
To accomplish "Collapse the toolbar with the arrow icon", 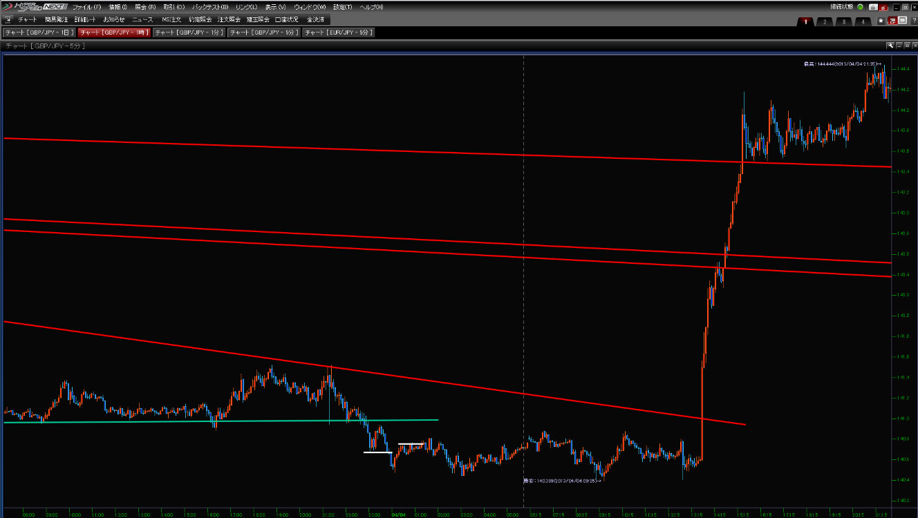I will click(x=8, y=19).
